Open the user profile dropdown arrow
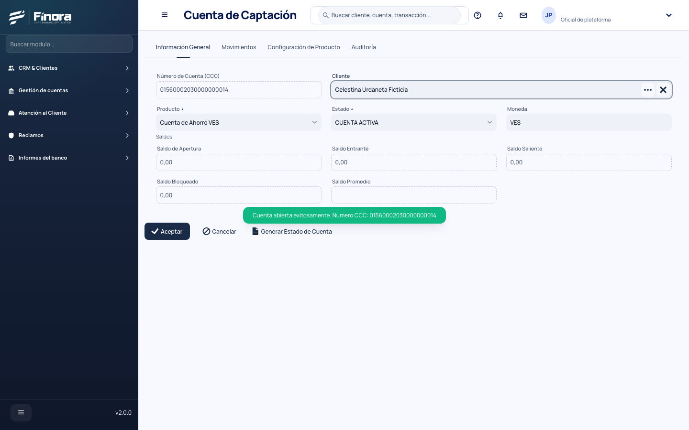This screenshot has height=430, width=689. tap(669, 15)
